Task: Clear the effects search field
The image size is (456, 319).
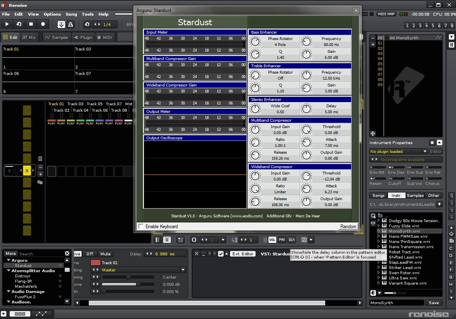Action: [x=67, y=253]
